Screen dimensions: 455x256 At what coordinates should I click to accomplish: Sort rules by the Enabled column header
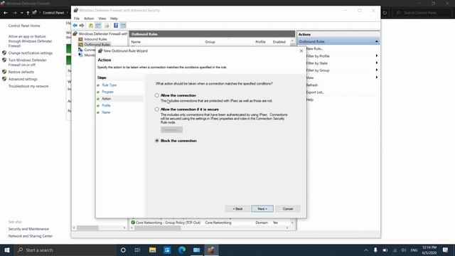(280, 42)
